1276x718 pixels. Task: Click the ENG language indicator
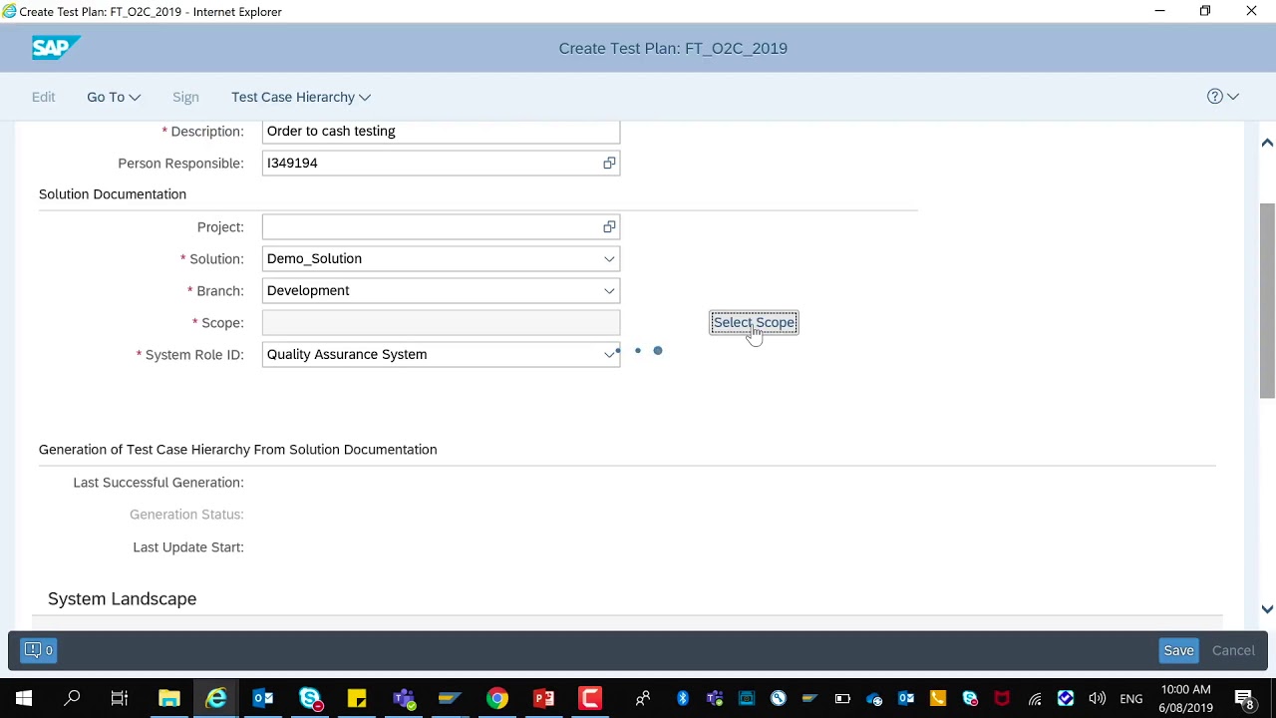click(1131, 699)
